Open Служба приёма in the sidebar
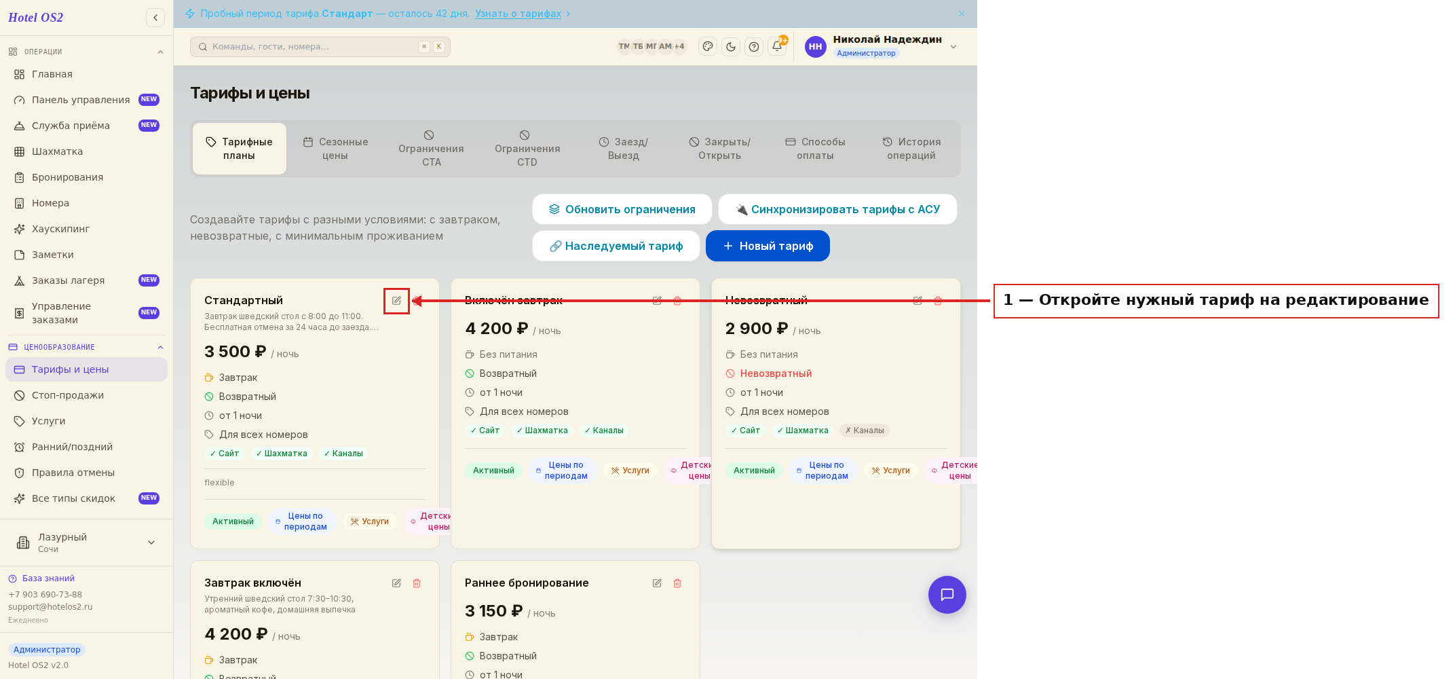The image size is (1455, 679). (86, 126)
